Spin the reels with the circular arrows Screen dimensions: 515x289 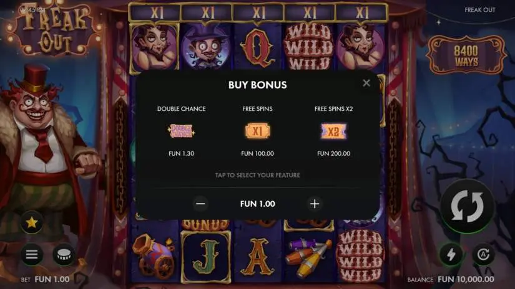coord(467,206)
